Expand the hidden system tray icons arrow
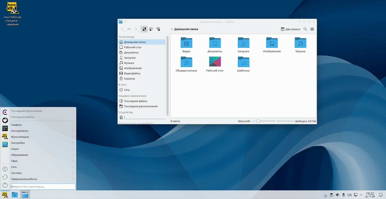Screen dimensions: 386x199 [x=361, y=195]
